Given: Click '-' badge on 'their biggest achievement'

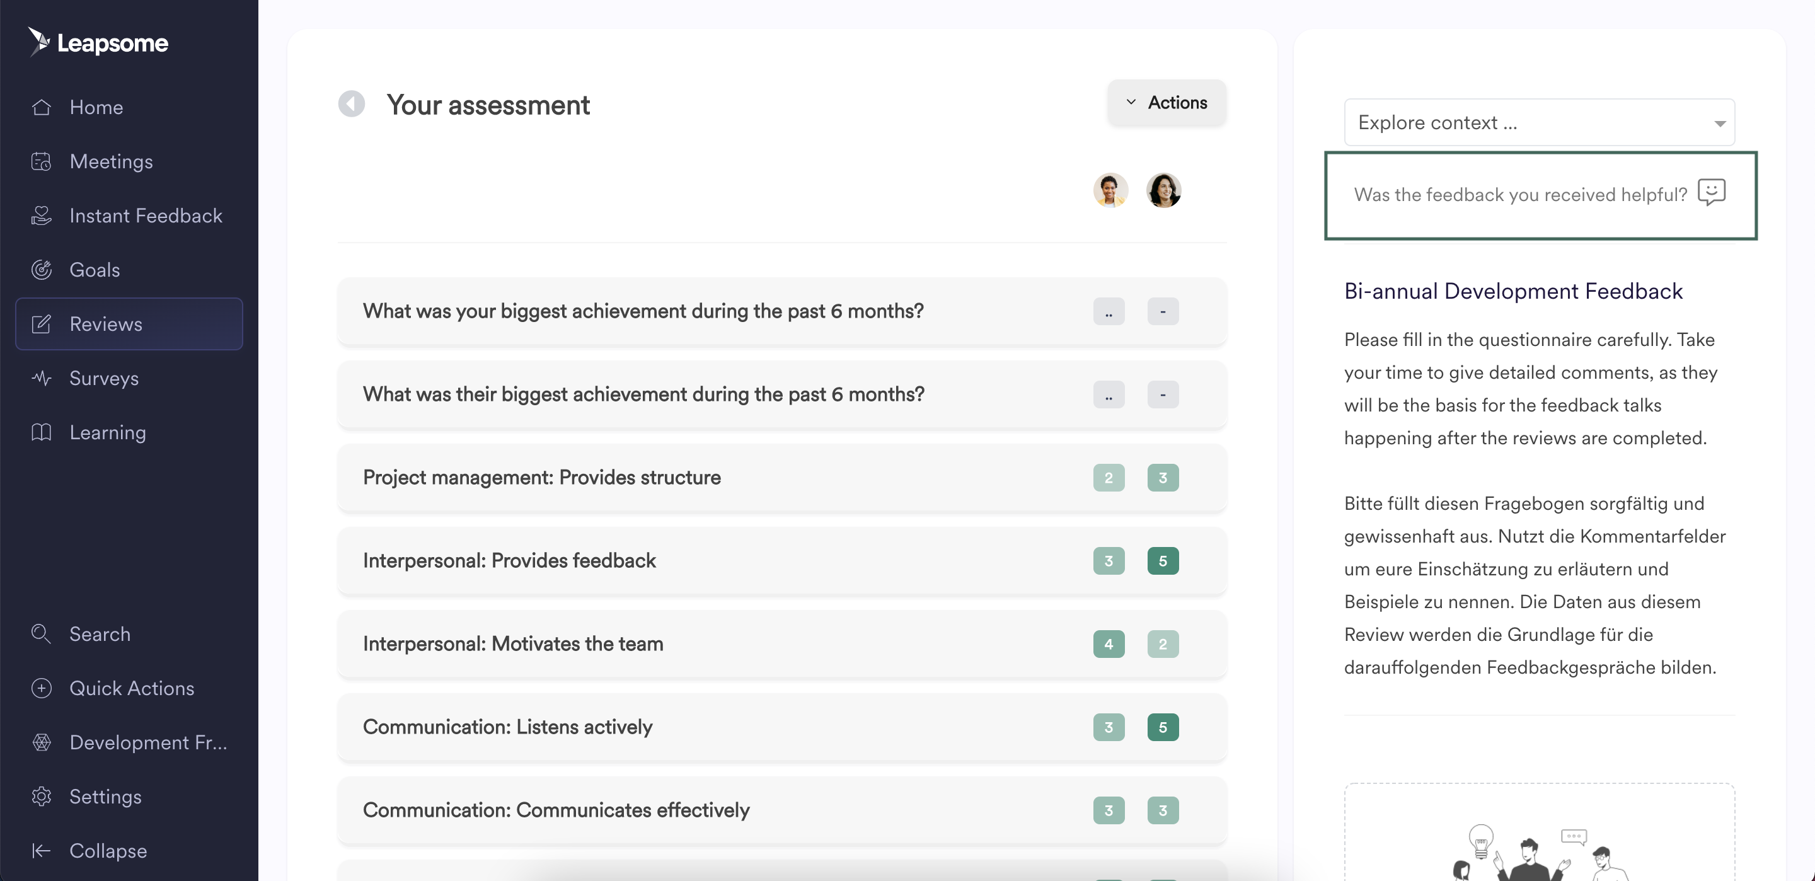Looking at the screenshot, I should [x=1163, y=394].
